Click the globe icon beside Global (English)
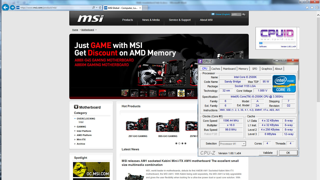Image resolution: width=320 pixels, height=180 pixels. [213, 14]
